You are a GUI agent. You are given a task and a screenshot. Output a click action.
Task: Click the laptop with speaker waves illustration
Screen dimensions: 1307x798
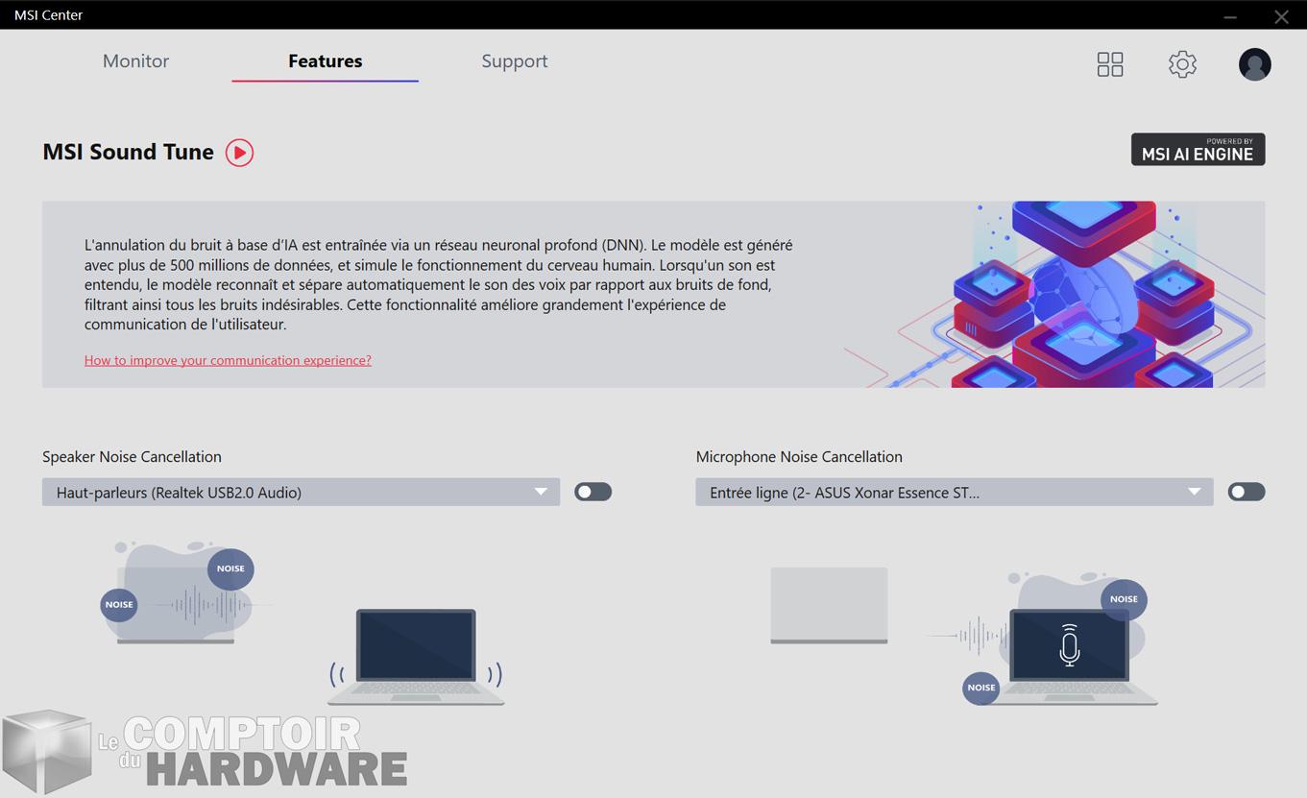click(x=415, y=657)
